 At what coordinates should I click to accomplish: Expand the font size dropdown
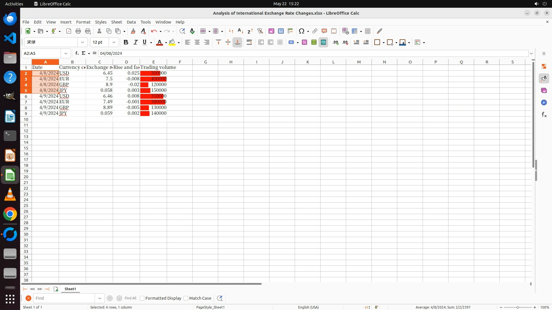114,42
